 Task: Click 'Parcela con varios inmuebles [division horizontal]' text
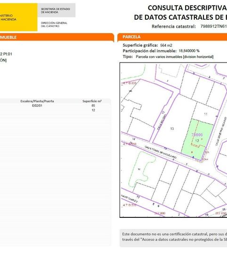pos(175,57)
